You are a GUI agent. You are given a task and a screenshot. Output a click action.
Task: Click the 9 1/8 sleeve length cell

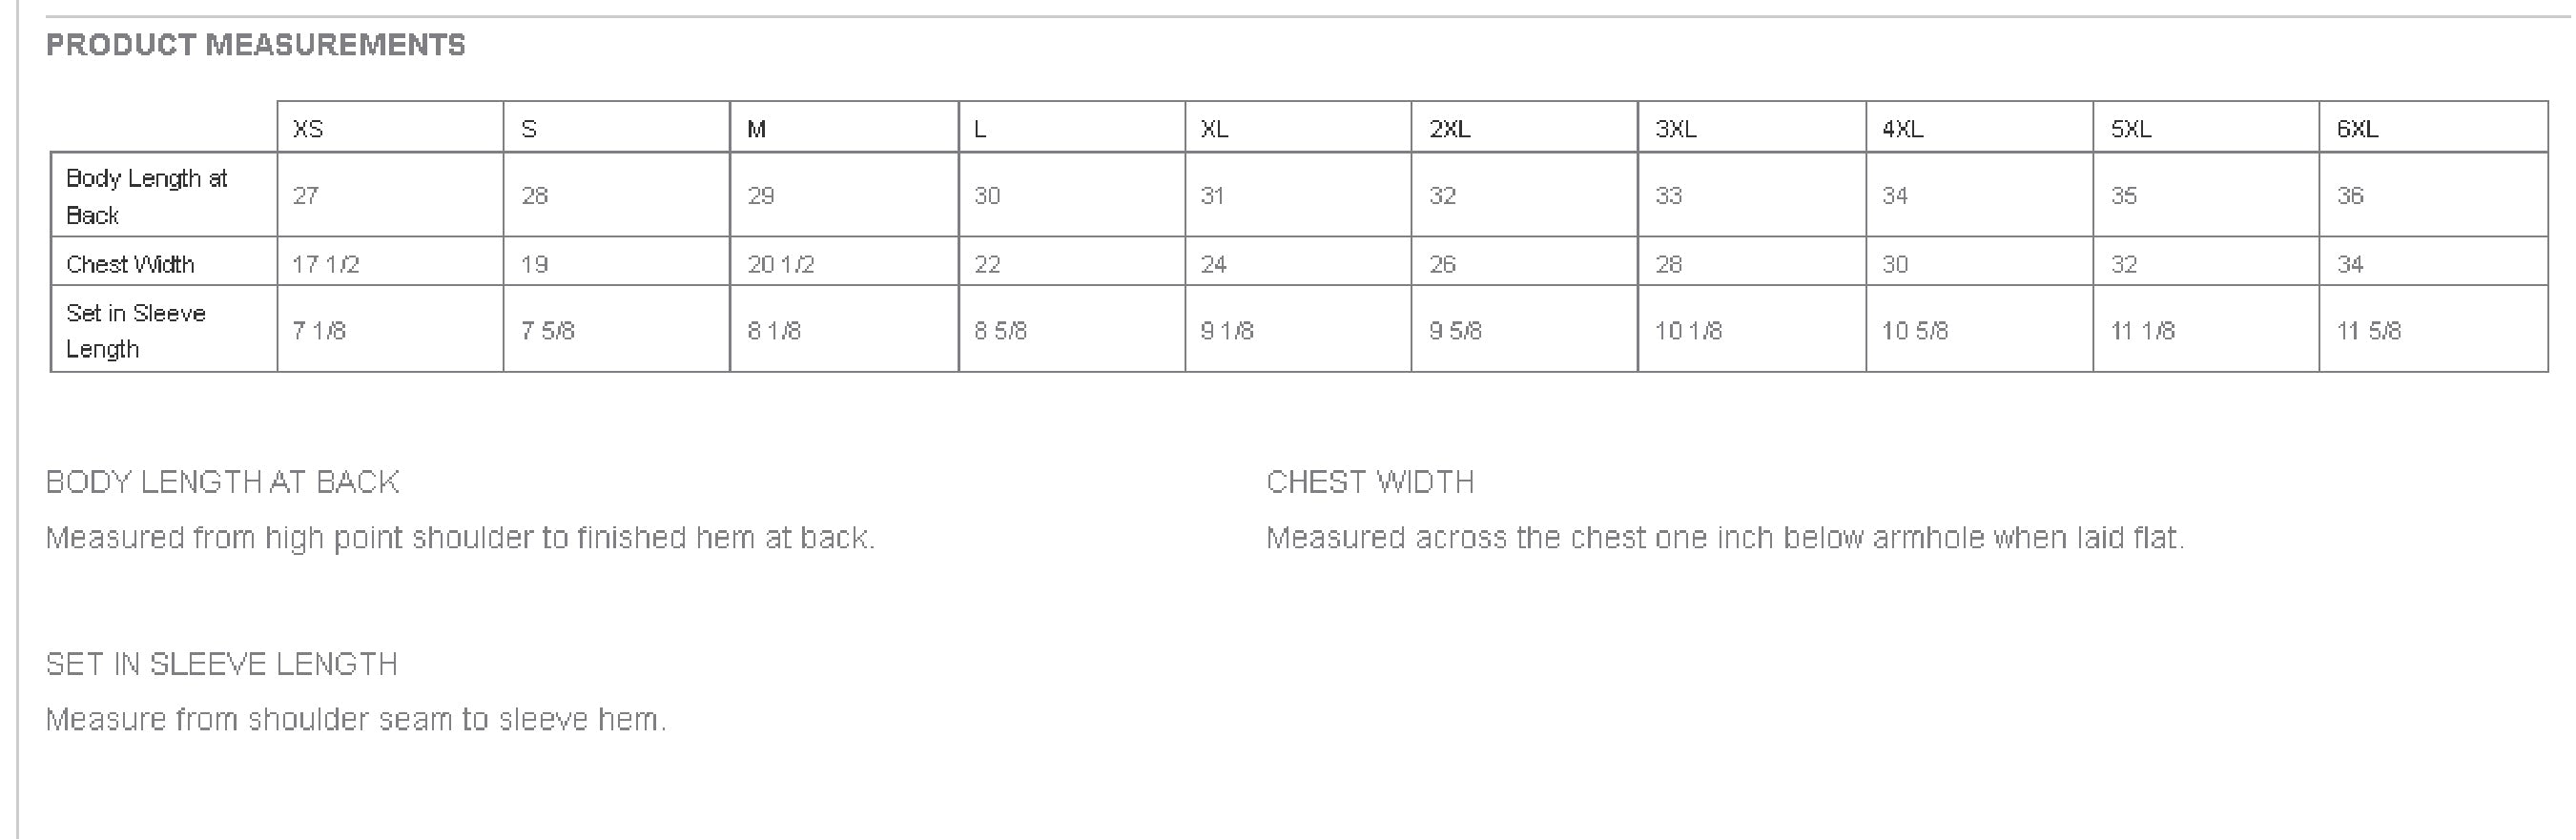point(1227,330)
